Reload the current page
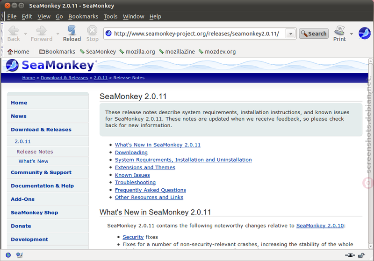 click(x=72, y=34)
